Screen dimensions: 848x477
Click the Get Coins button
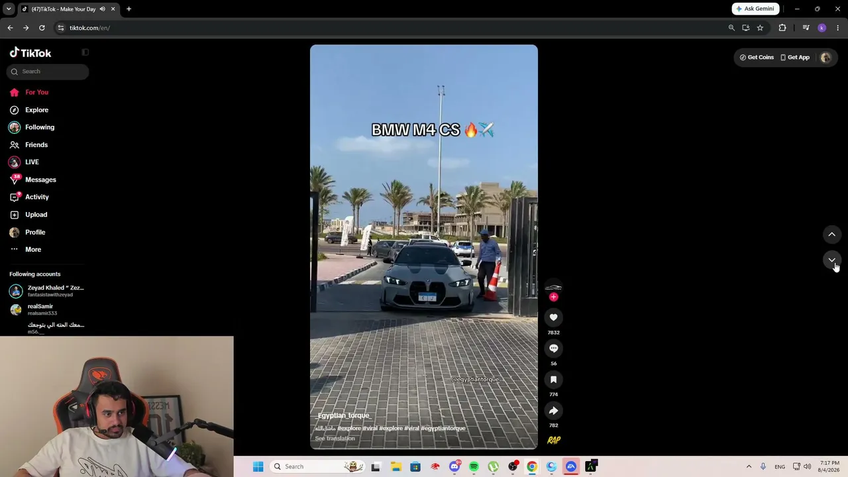click(x=757, y=58)
